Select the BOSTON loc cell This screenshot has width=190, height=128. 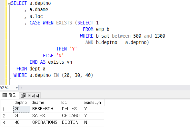click(x=71, y=123)
